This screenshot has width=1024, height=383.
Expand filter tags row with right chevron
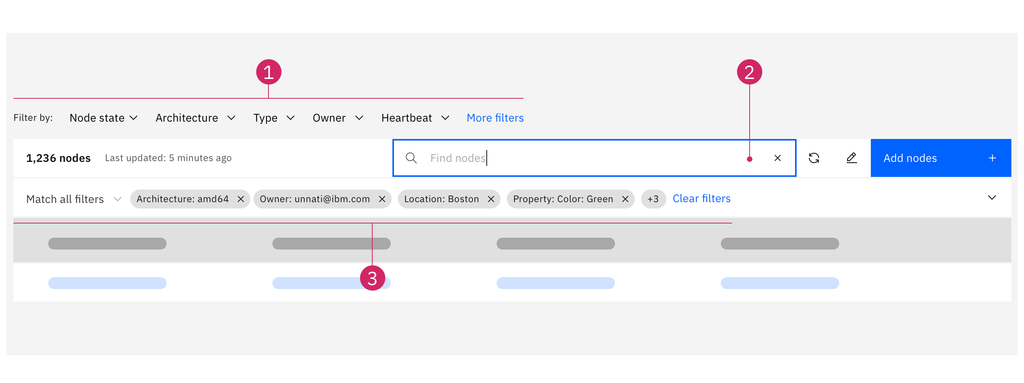pos(992,198)
